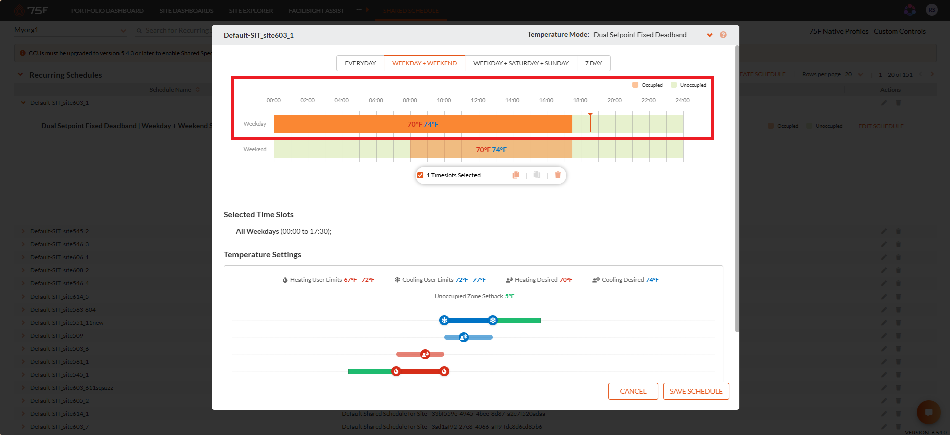Viewport: 950px width, 435px height.
Task: Select the weekday occupied timeslot block
Action: (423, 124)
